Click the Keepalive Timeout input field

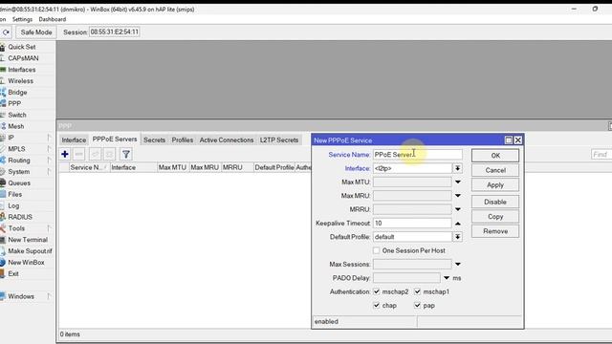412,223
